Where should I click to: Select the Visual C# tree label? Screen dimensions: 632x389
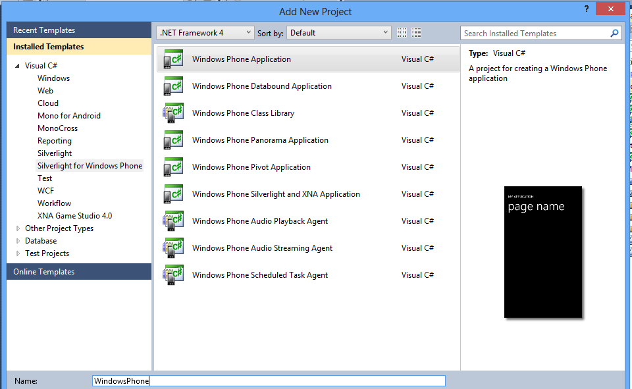point(41,66)
